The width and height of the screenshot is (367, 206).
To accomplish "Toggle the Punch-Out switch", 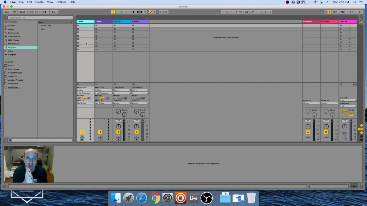I will pos(252,12).
